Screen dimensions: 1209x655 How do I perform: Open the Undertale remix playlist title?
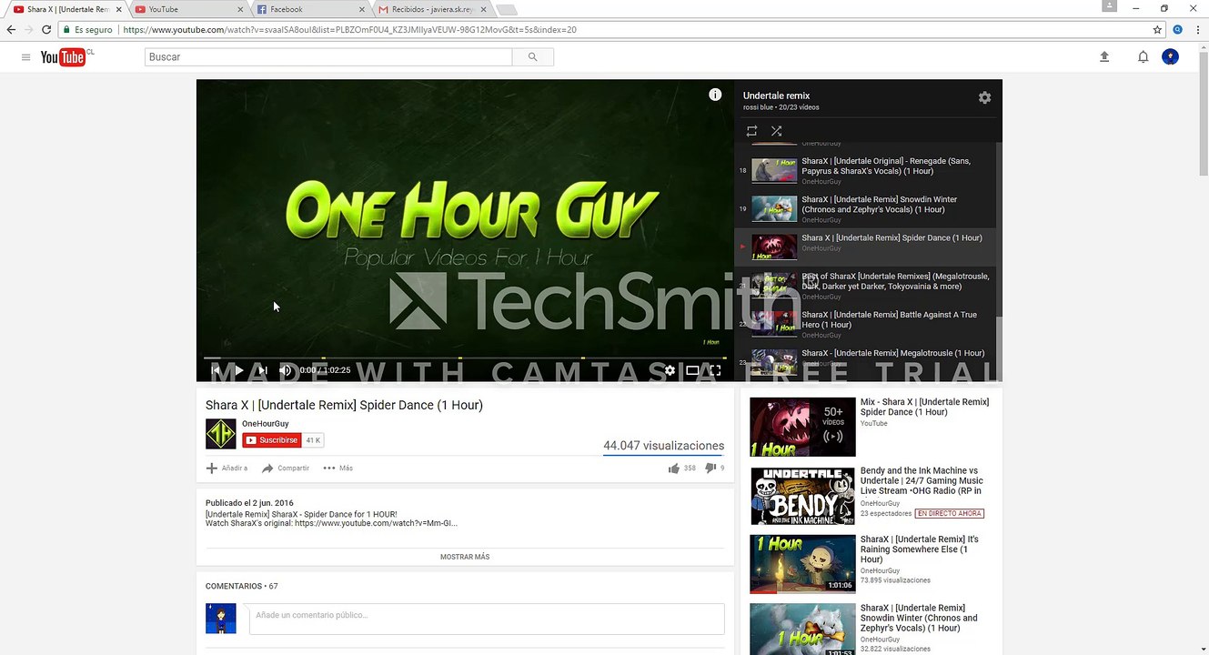(x=776, y=96)
